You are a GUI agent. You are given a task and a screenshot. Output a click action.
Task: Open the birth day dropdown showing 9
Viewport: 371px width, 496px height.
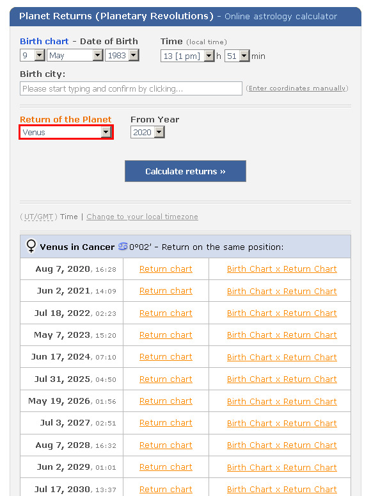[32, 55]
